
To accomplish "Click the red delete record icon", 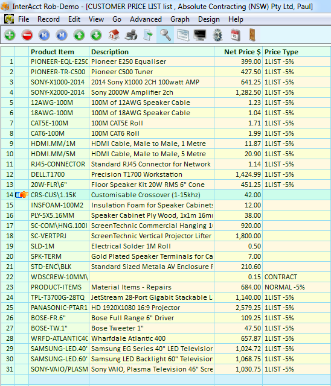I will click(x=27, y=35).
